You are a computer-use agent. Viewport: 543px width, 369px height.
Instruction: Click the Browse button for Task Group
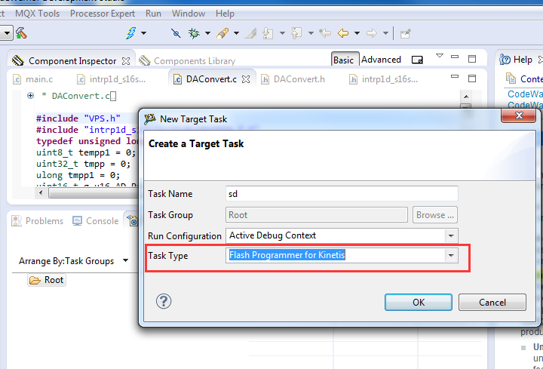pos(435,215)
